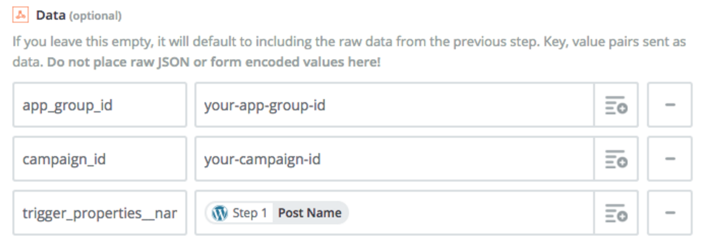Open insert-field picker for your-app-group-id value

pyautogui.click(x=616, y=105)
